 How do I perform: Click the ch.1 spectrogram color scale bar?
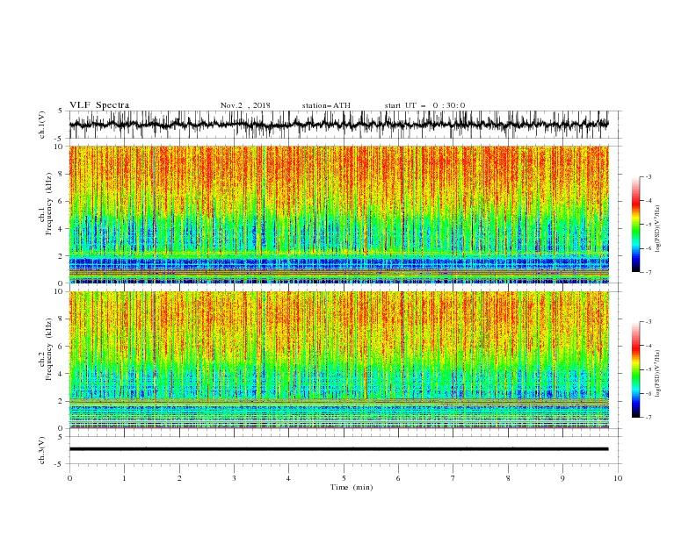635,225
